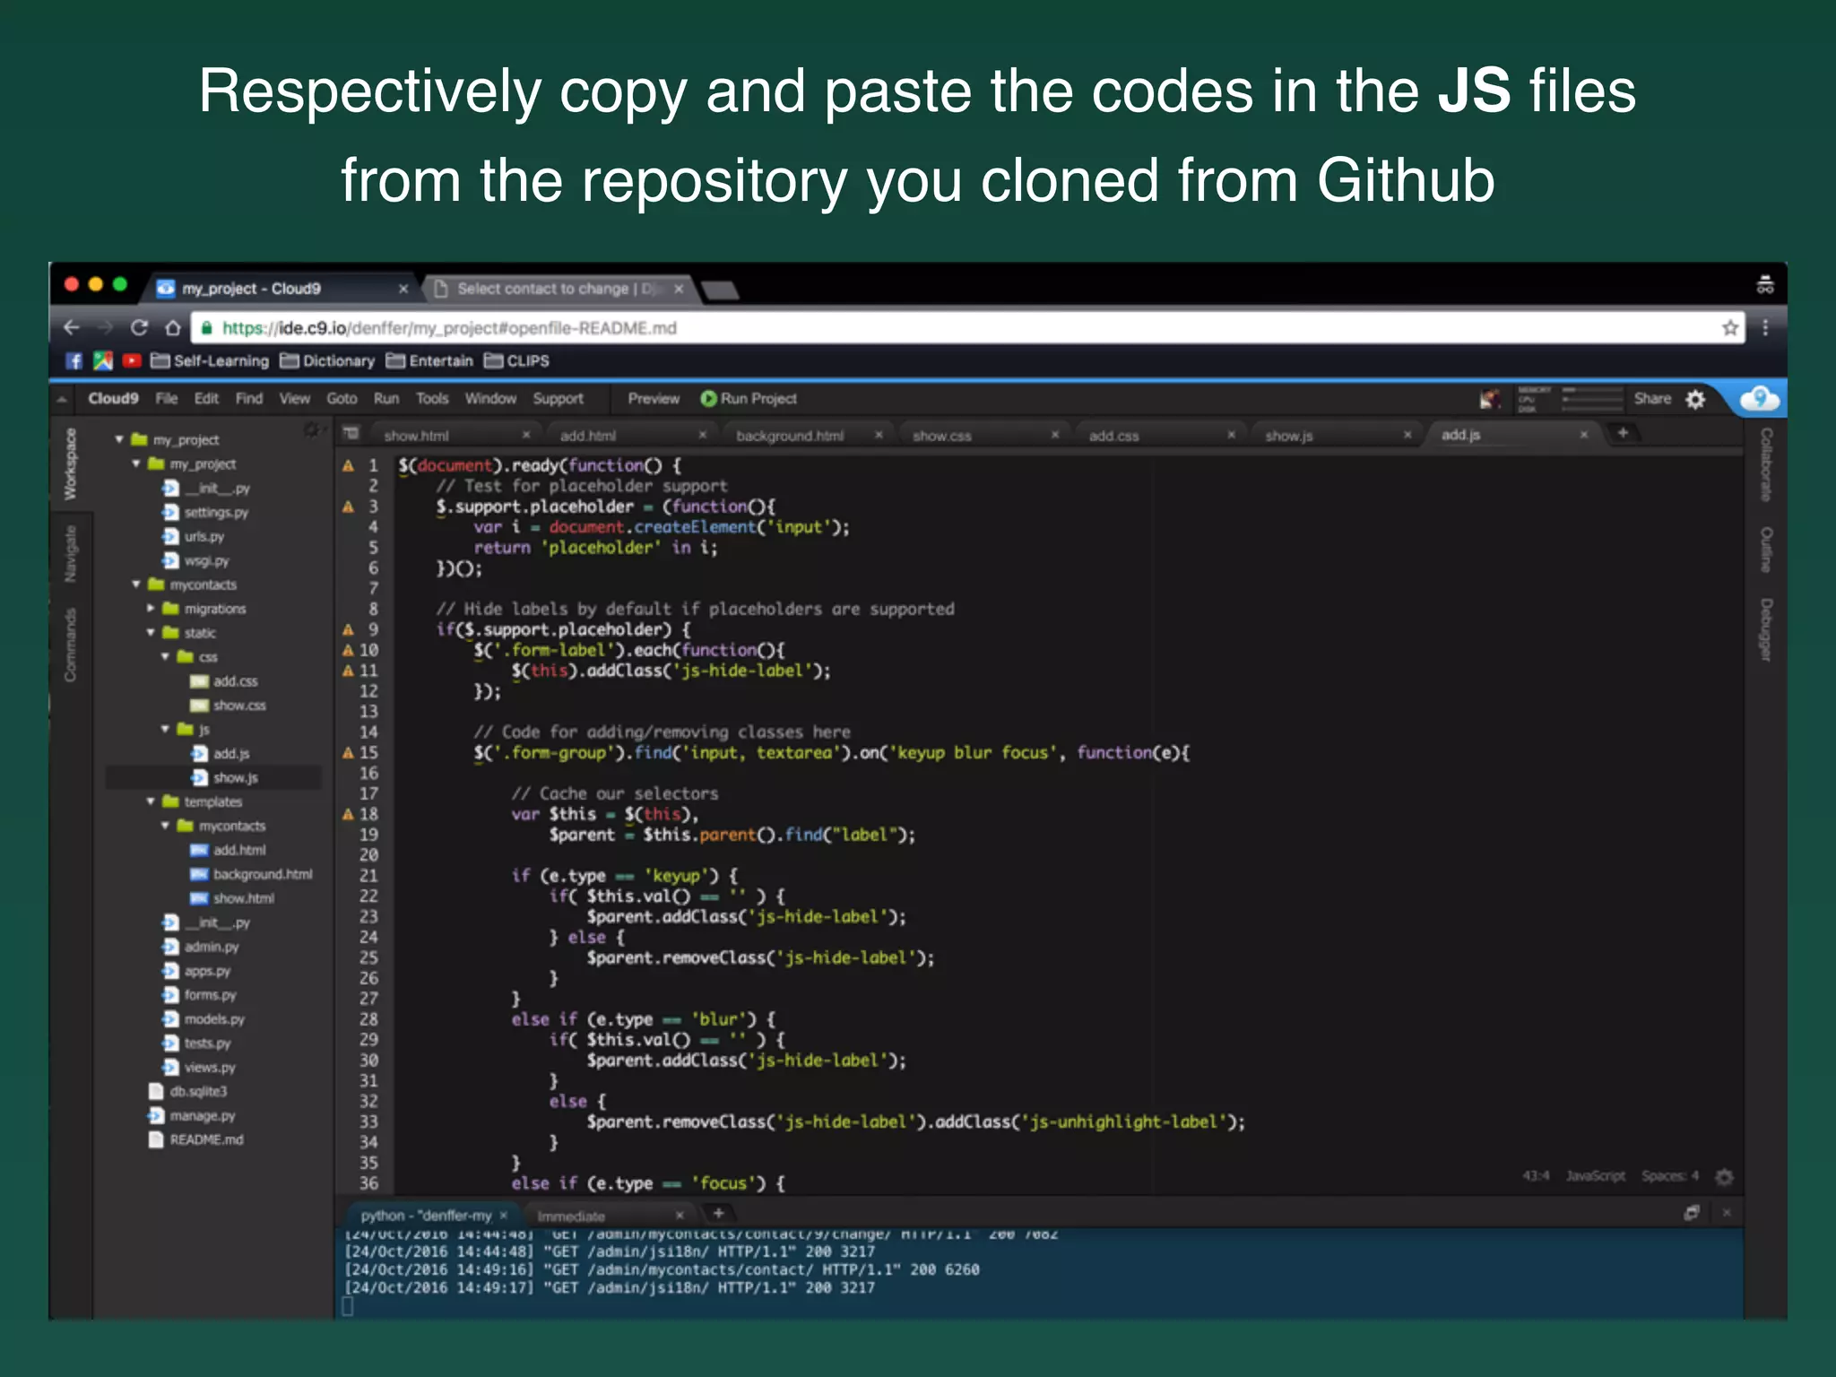This screenshot has width=1836, height=1377.
Task: Click the Cloud9 cloud logo icon
Action: tap(1758, 399)
